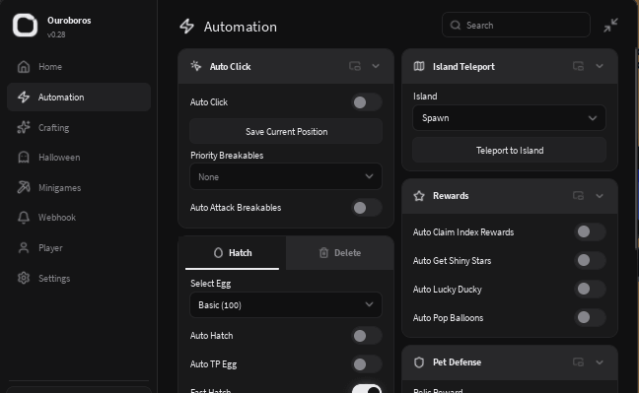This screenshot has height=393, width=639.
Task: Enable Auto TP Egg toggle
Action: (x=367, y=364)
